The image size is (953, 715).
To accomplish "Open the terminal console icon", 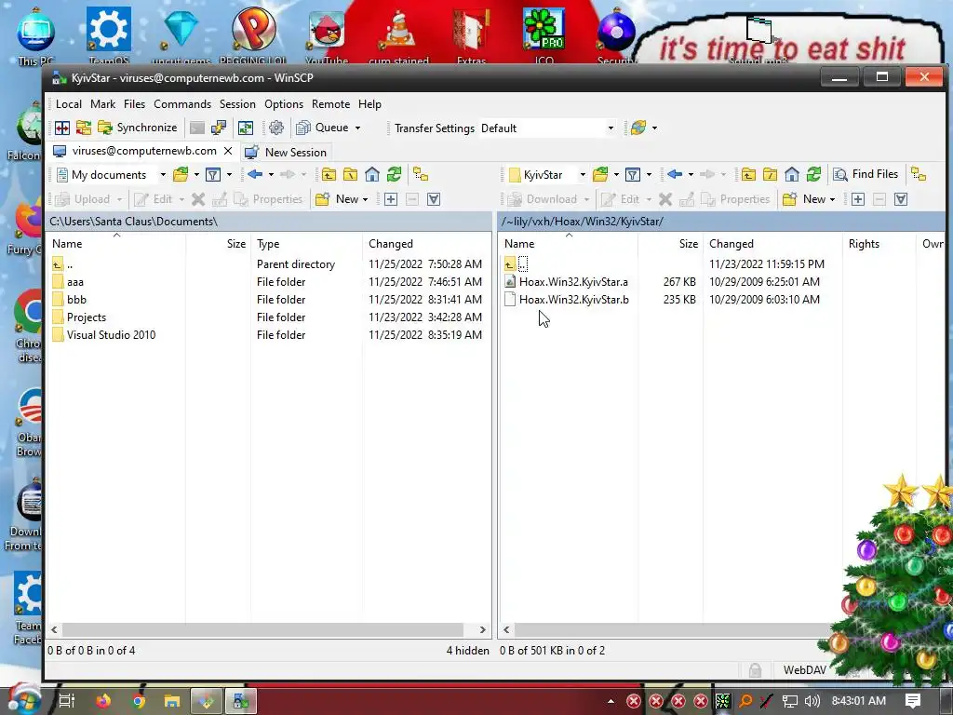I will click(197, 128).
